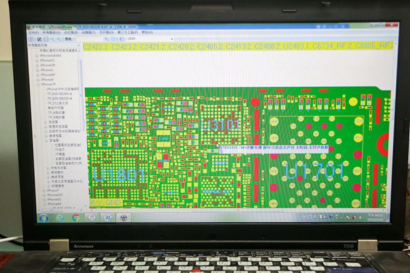Screen dimensions: 410x273
Task: Collapse the iPhone7P tree node
Action: [x=39, y=85]
